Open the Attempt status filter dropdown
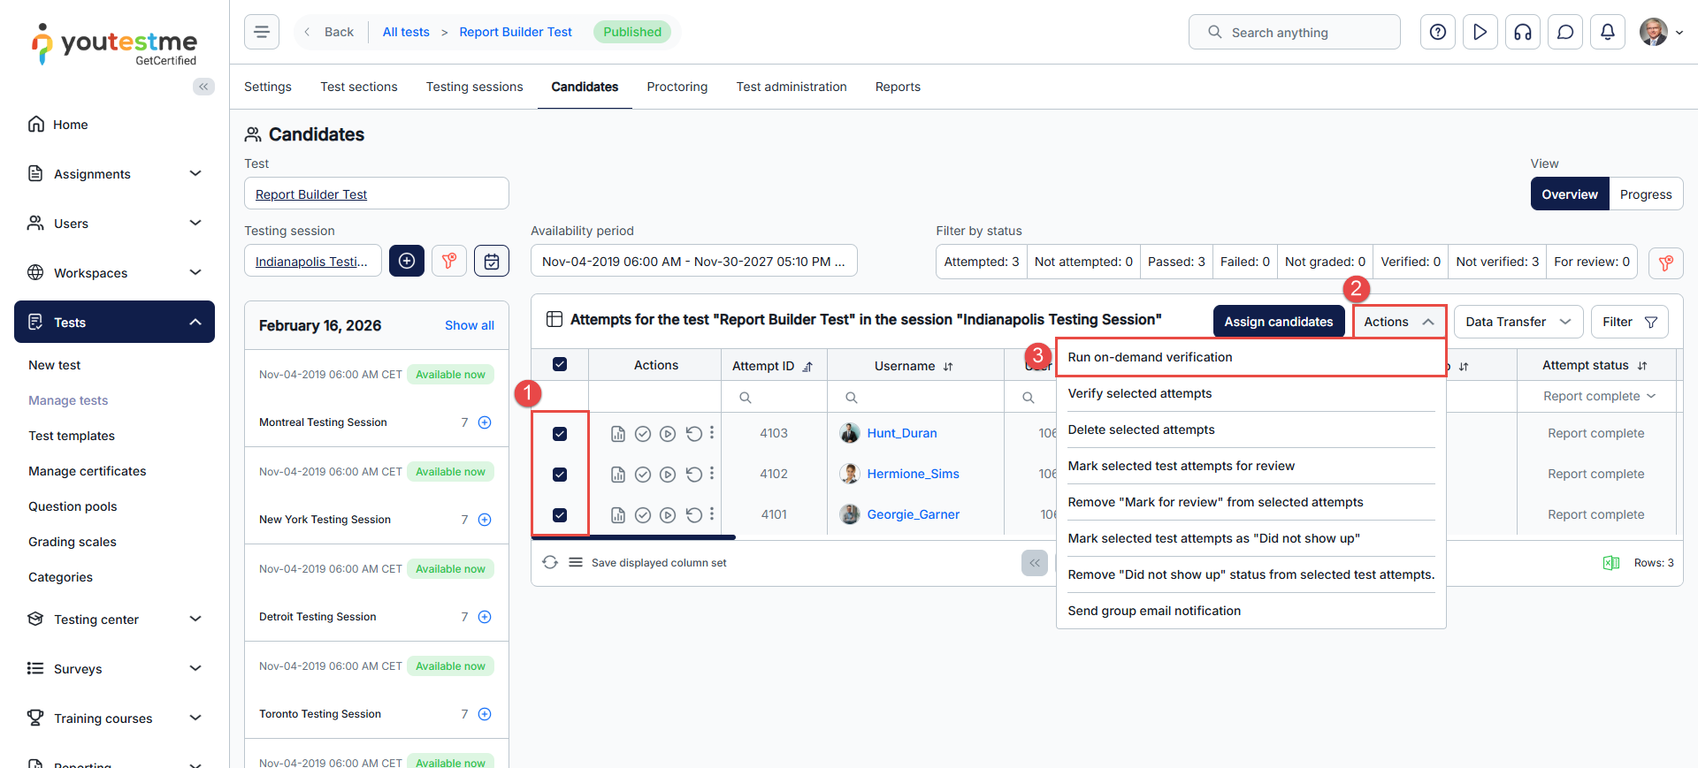Image resolution: width=1698 pixels, height=768 pixels. [1598, 396]
